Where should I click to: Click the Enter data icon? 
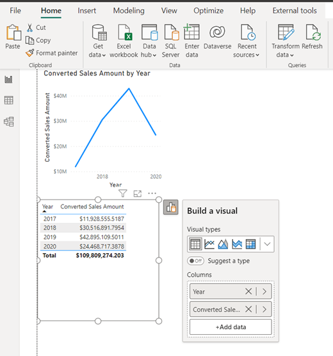[x=191, y=33]
